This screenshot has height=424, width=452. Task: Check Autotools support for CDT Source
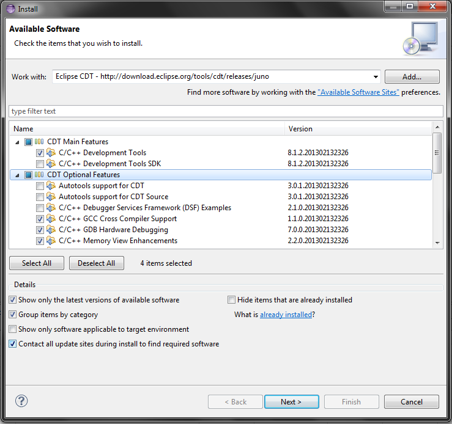[40, 197]
